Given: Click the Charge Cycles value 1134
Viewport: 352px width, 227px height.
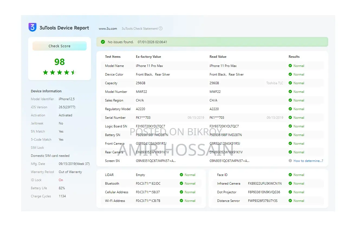Looking at the screenshot, I should [62, 196].
